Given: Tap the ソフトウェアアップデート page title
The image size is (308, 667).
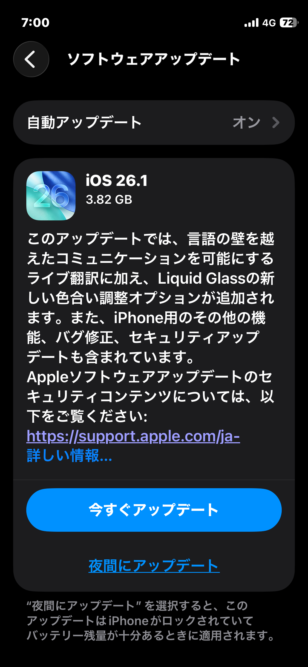Looking at the screenshot, I should click(x=154, y=59).
